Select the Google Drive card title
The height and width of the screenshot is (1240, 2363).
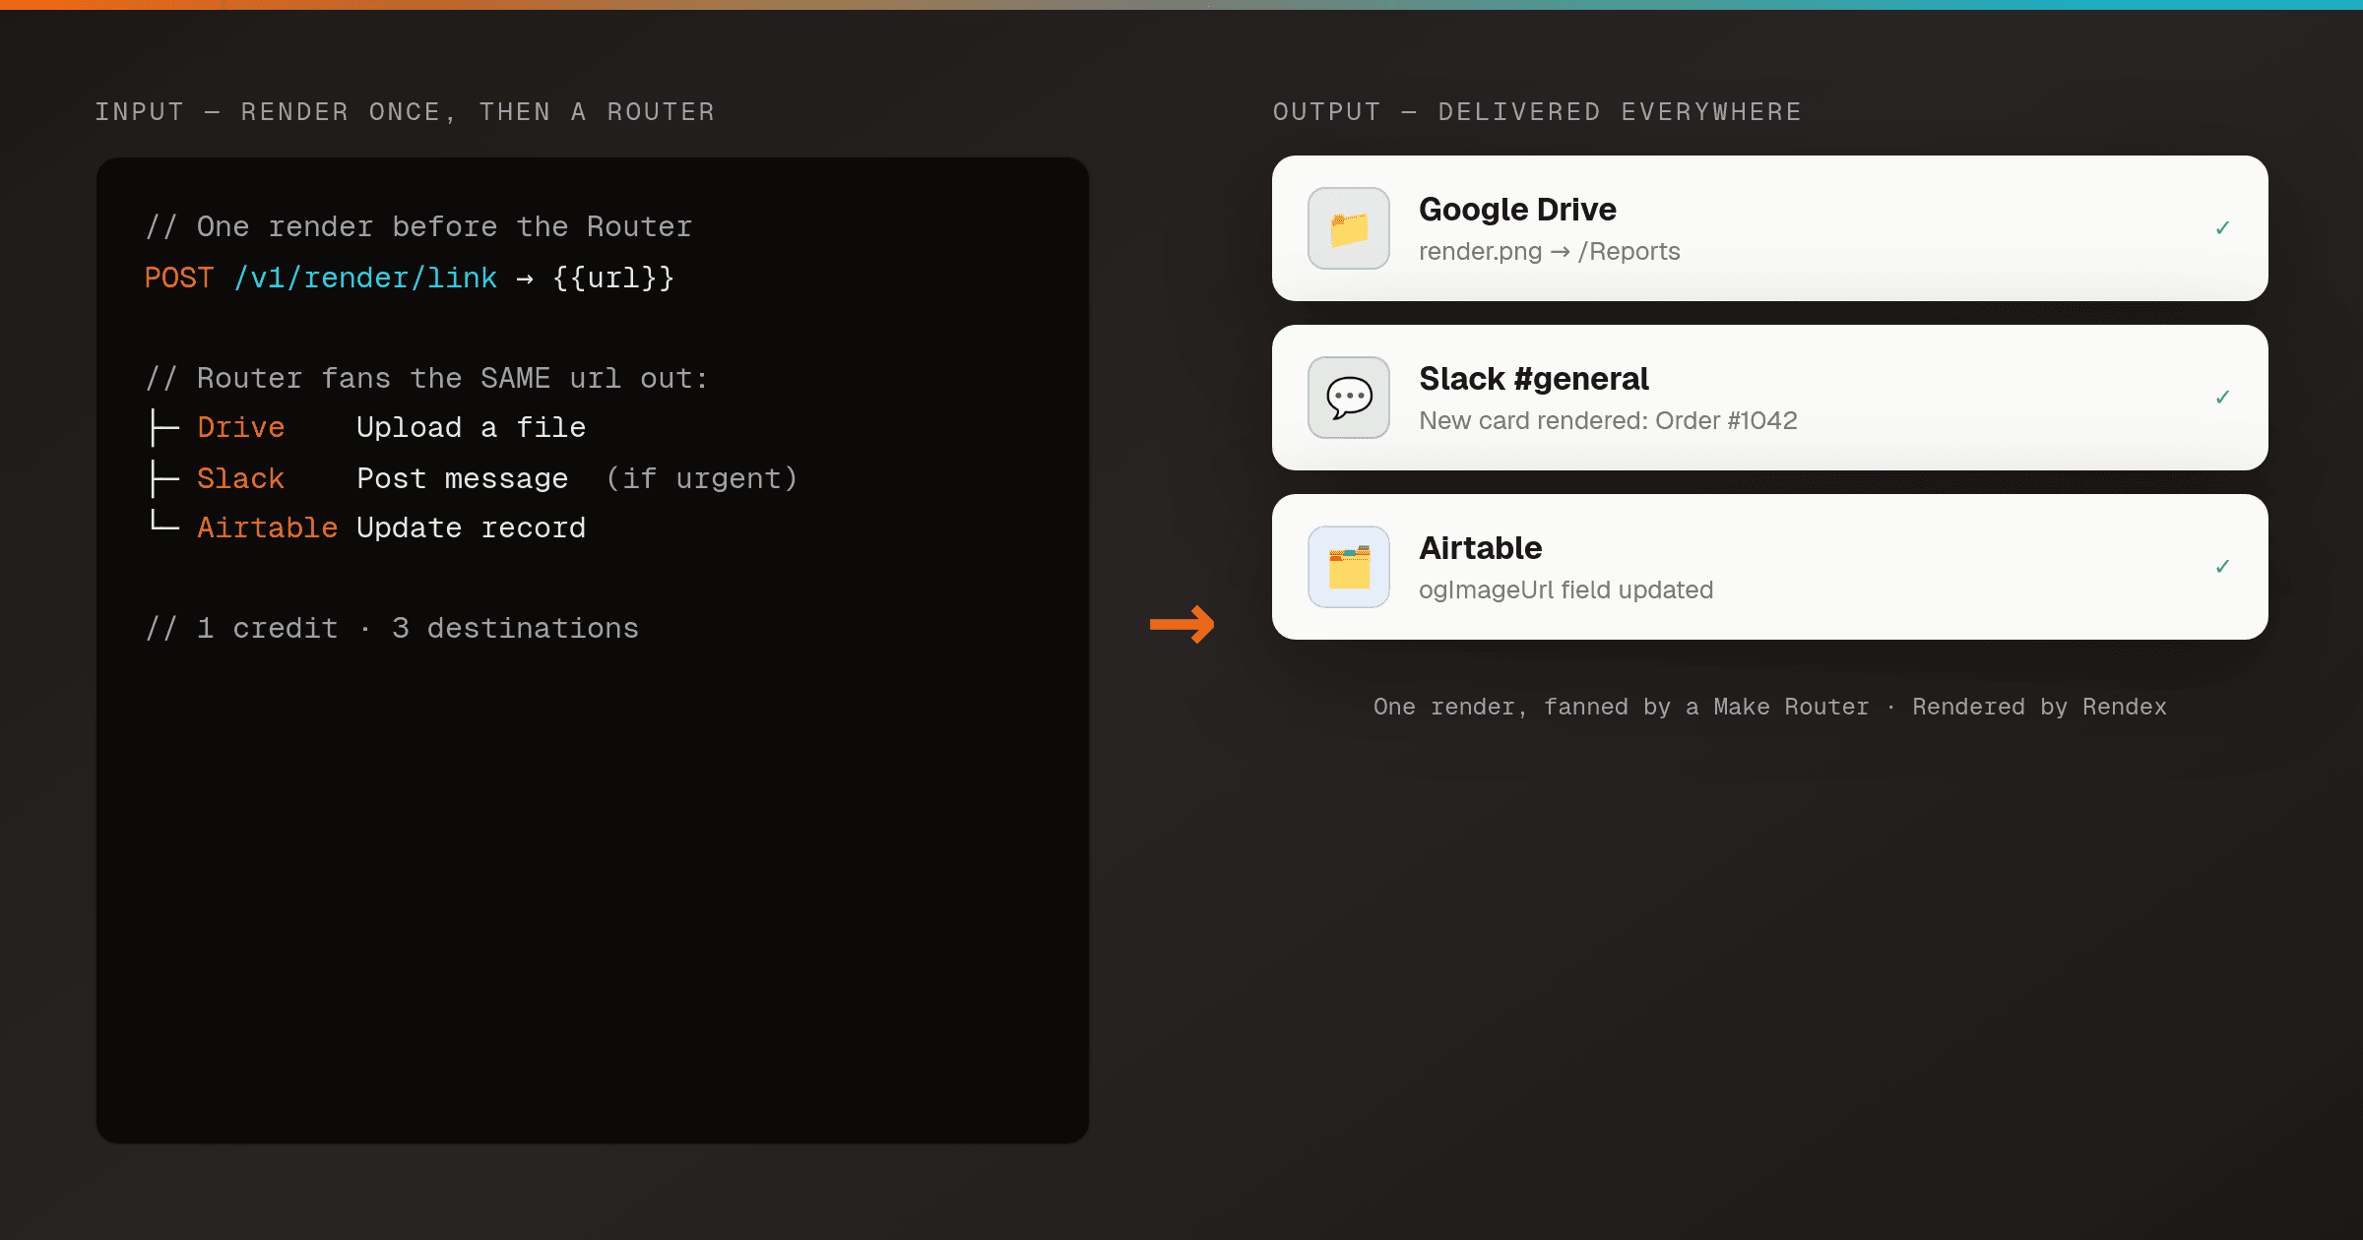pos(1517,210)
